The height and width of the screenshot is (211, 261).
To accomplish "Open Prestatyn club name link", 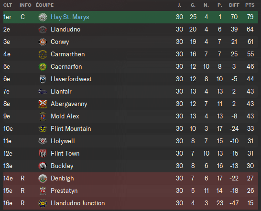I will 64,191.
